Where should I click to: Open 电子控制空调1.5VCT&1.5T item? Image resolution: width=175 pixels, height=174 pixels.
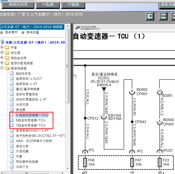(x=40, y=136)
